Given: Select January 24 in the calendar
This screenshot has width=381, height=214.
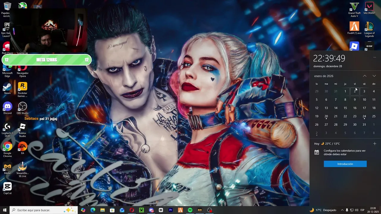Looking at the screenshot, I should point(364,116).
